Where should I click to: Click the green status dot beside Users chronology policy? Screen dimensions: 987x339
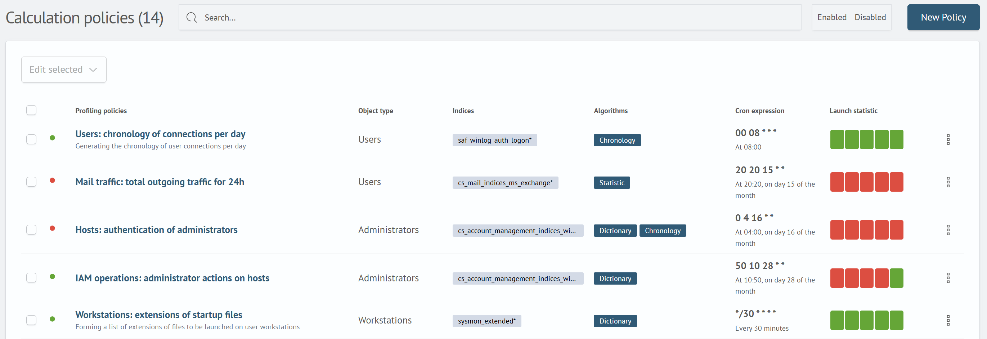[x=52, y=138]
